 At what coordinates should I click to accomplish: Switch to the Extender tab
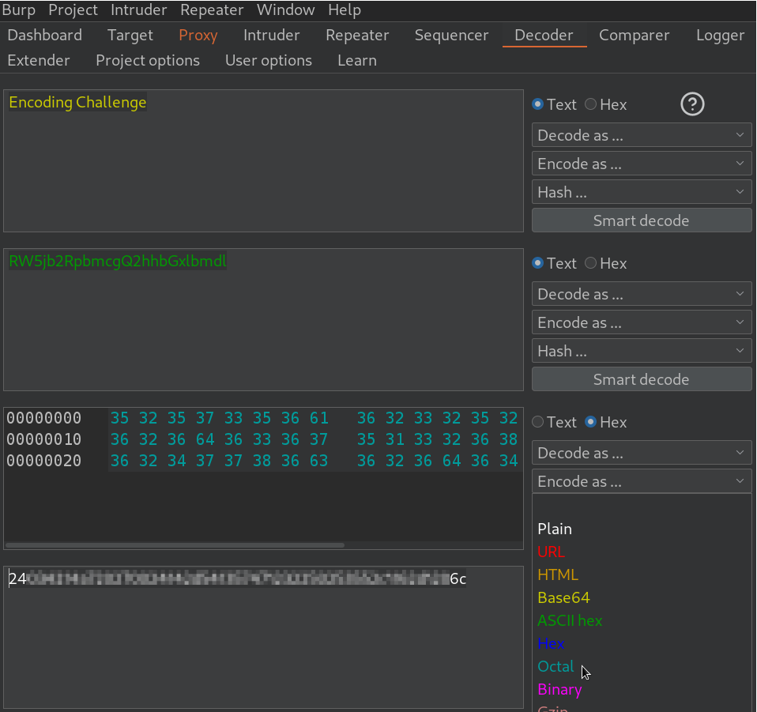pyautogui.click(x=39, y=60)
